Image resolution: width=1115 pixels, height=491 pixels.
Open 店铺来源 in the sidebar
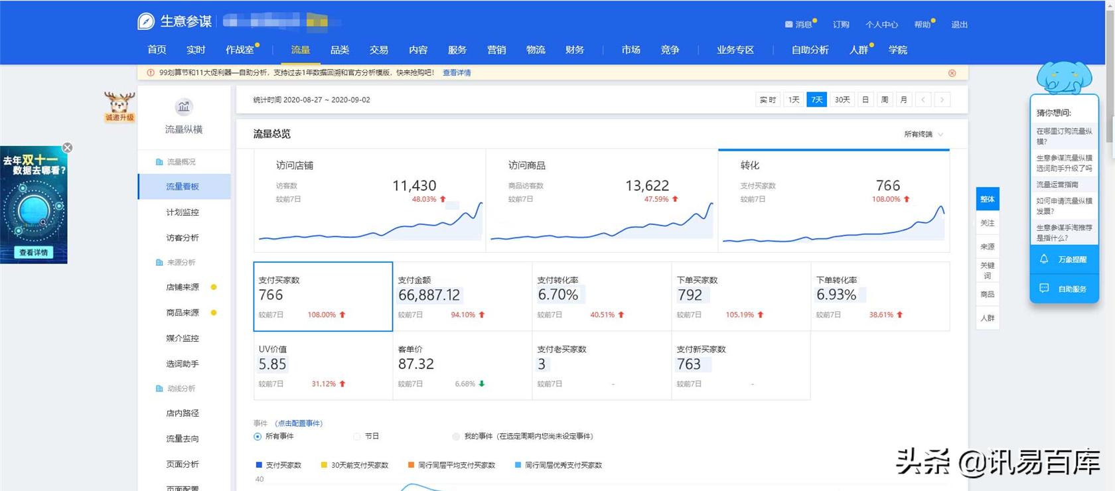183,287
